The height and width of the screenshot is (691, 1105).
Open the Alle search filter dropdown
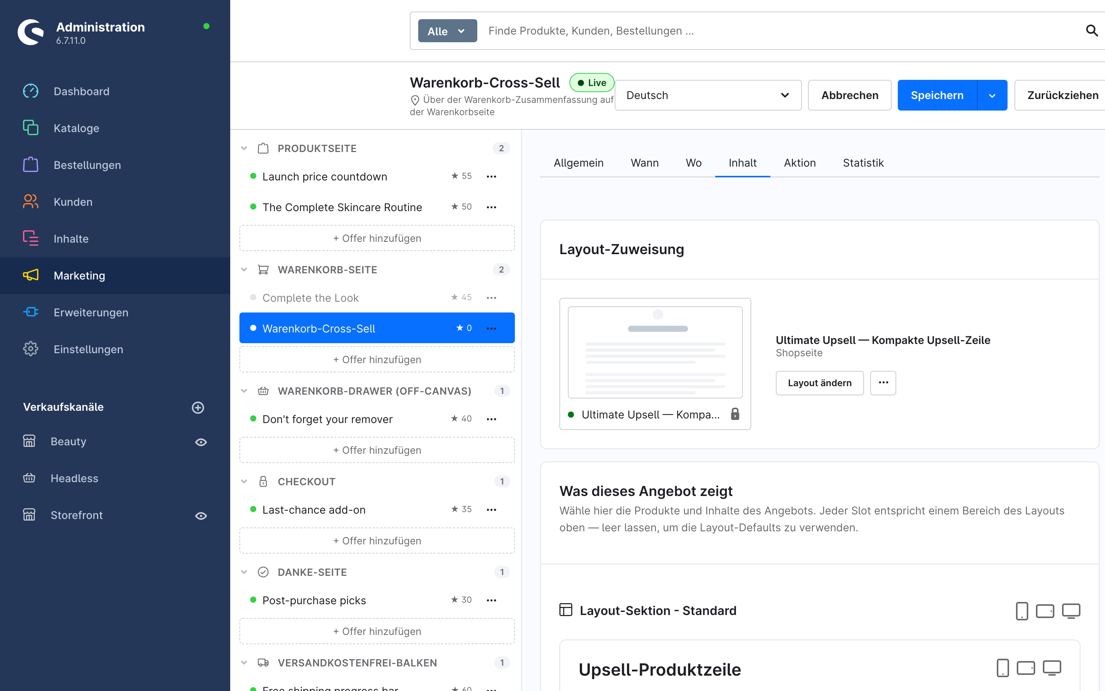(447, 31)
